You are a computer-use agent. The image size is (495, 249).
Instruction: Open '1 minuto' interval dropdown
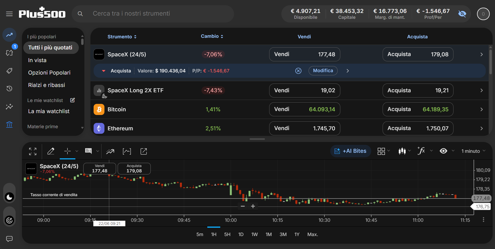(x=473, y=151)
